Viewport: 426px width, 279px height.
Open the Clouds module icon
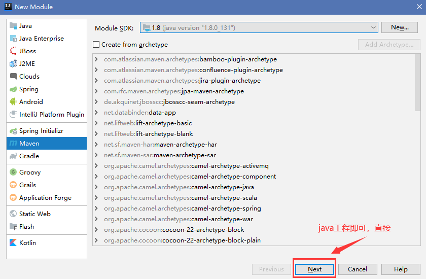tap(13, 76)
